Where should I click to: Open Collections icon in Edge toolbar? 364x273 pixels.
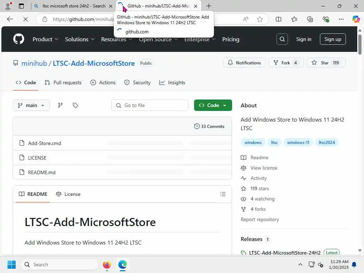pos(310,19)
